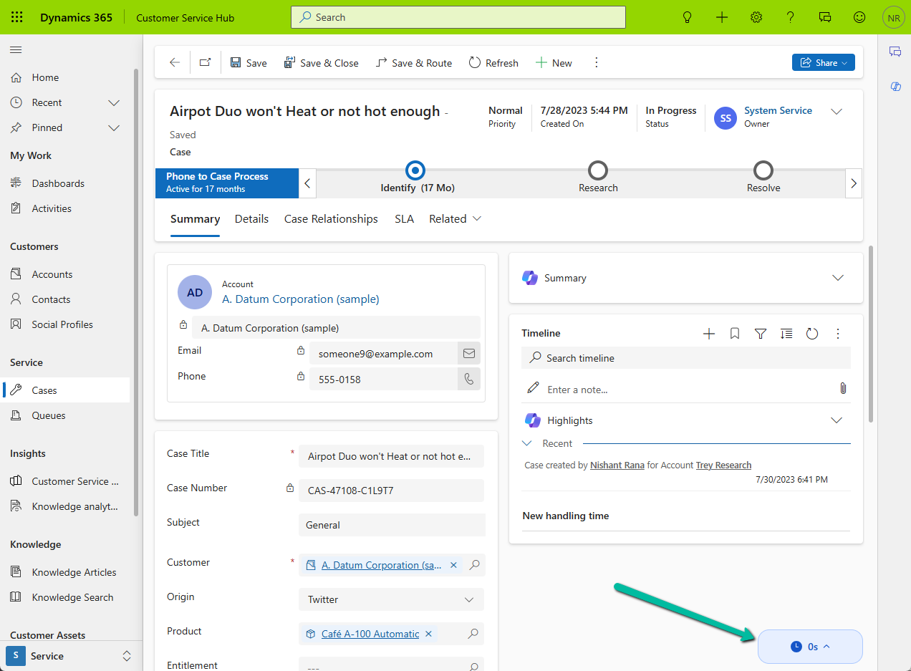The width and height of the screenshot is (911, 671).
Task: Click the attachment paperclip icon in note box
Action: point(843,388)
